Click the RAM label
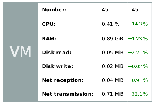155x104 pixels. point(49,39)
